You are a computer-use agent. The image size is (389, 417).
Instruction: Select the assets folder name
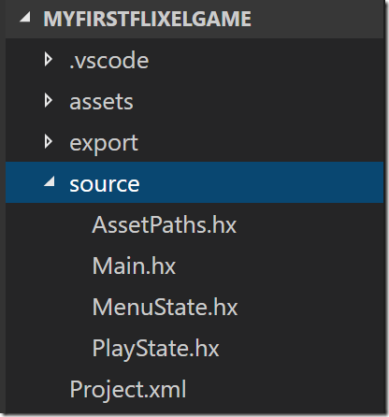(x=101, y=102)
